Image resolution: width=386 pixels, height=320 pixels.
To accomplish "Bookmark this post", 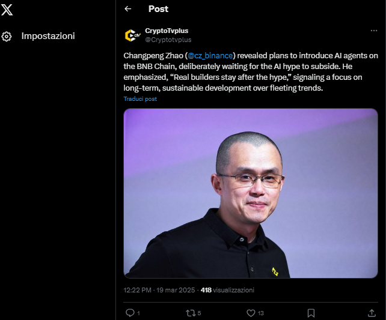I will [311, 313].
